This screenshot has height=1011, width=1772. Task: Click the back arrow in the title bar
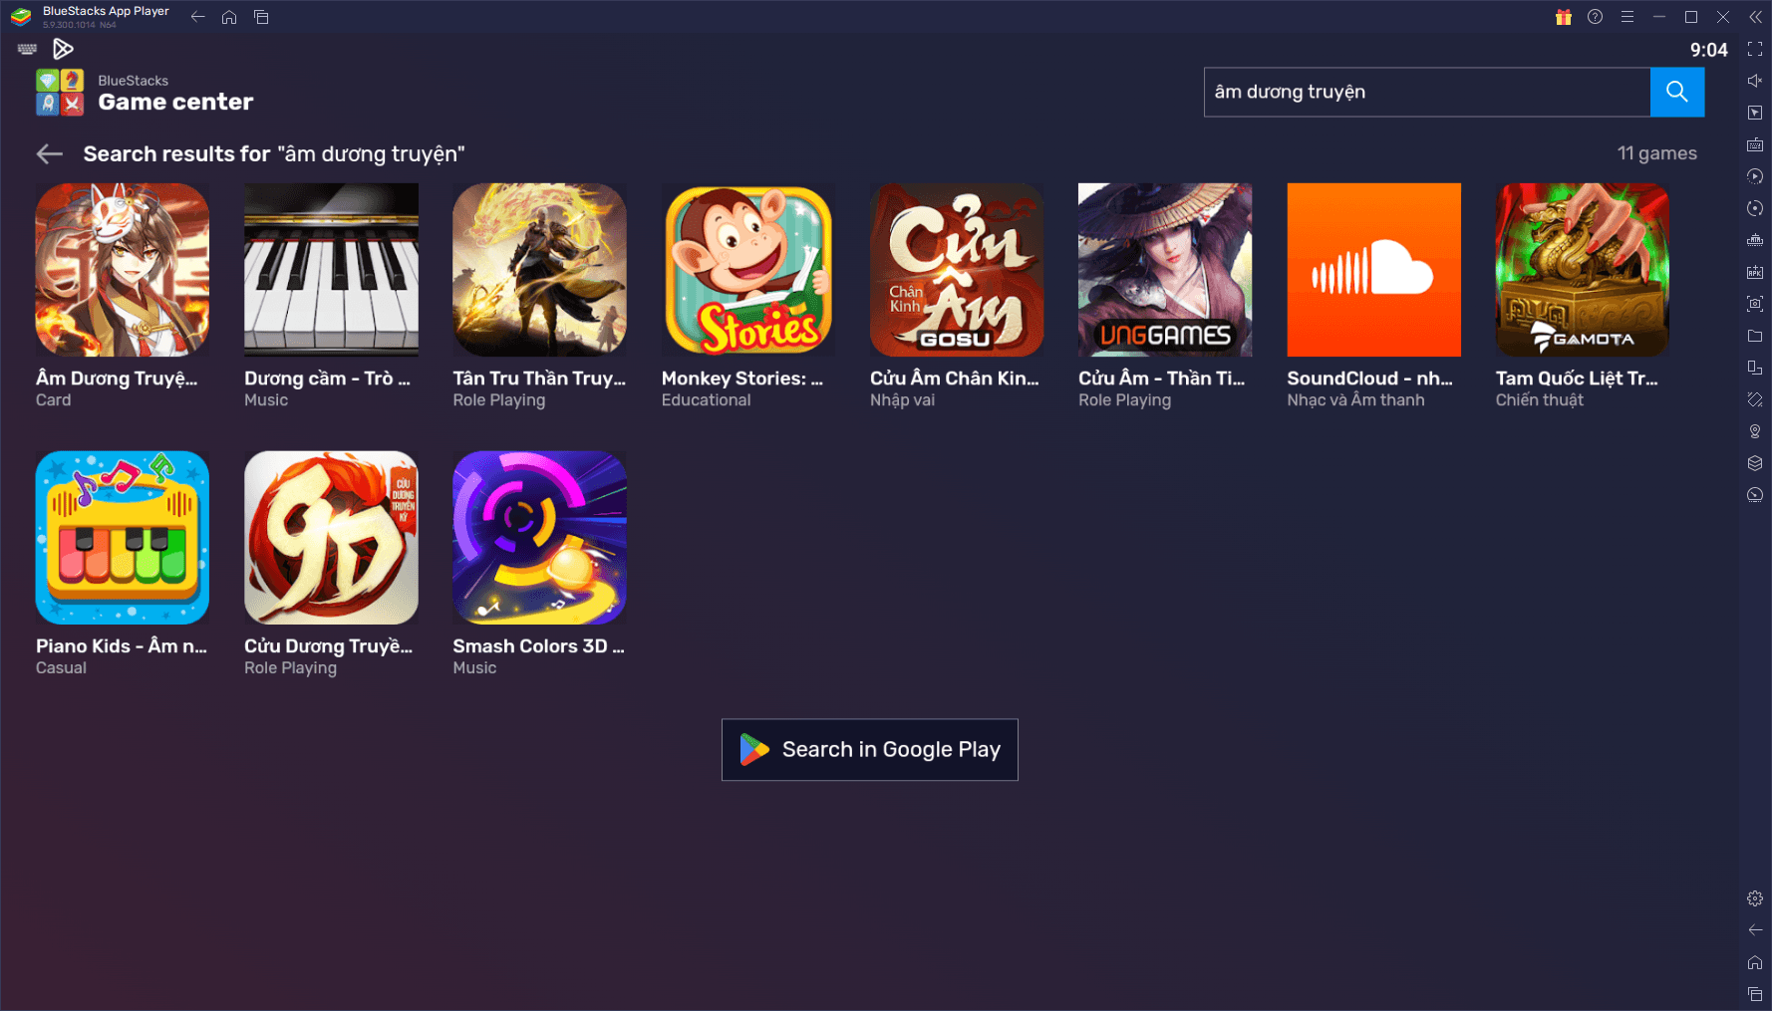tap(197, 17)
